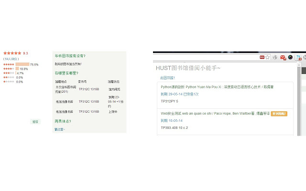Open the Gmail checker icon showing 7
This screenshot has width=306, height=191.
(x=283, y=57)
